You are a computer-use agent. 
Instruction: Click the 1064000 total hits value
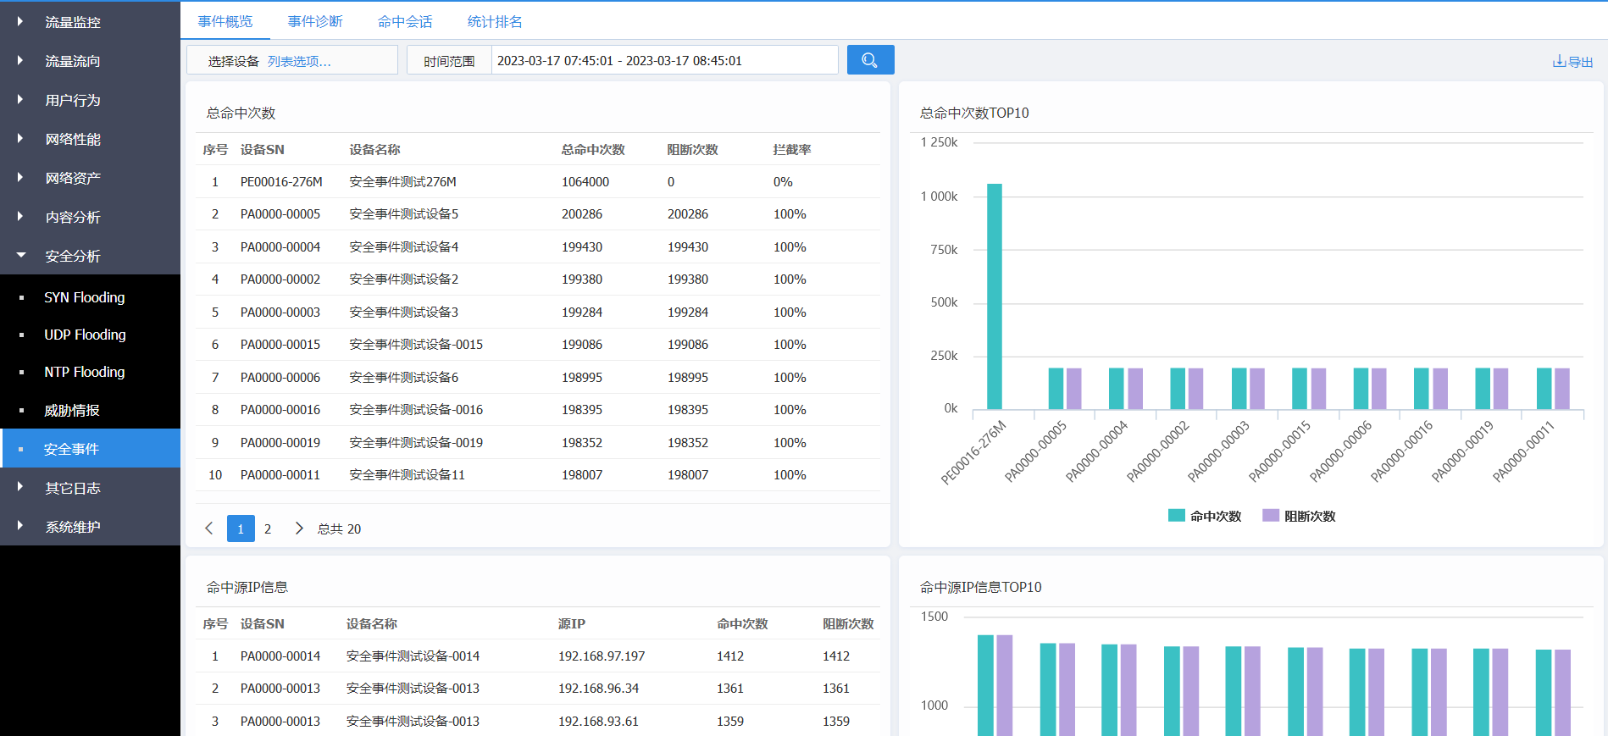(x=585, y=182)
